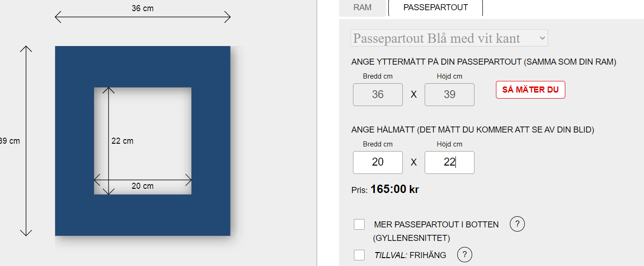
Task: Click the price text 165:00 kr
Action: 394,189
